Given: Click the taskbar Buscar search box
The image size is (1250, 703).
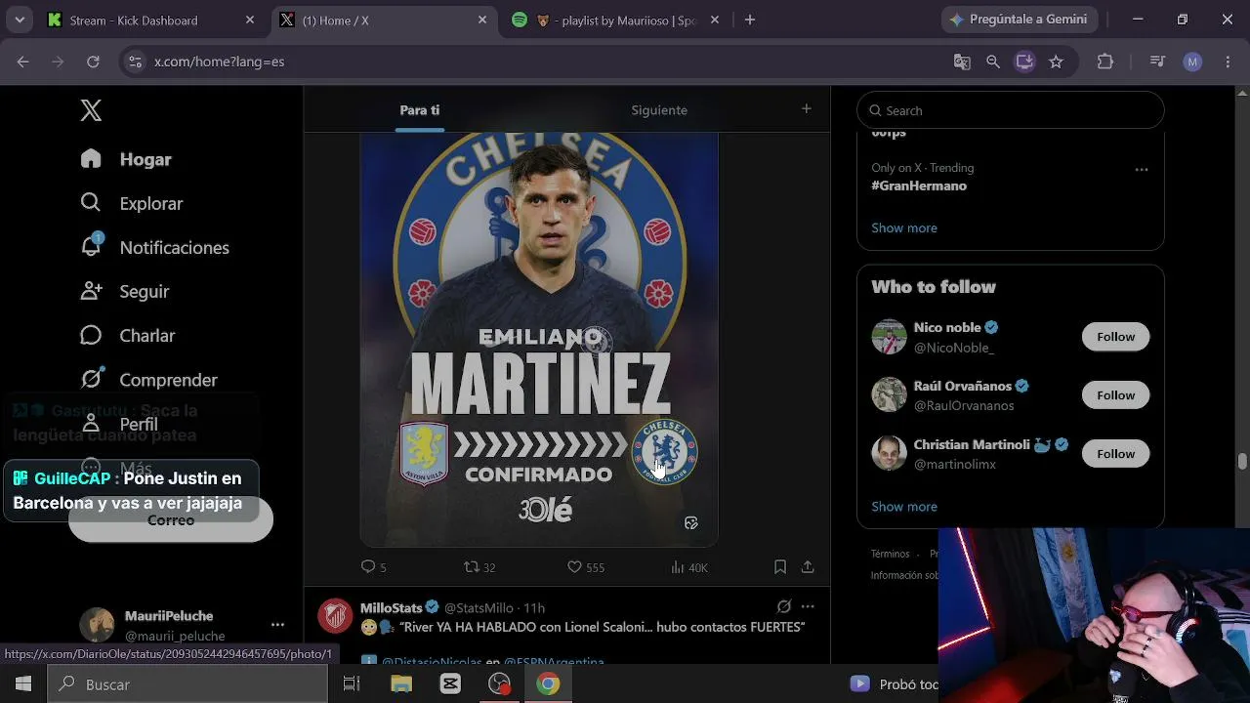Looking at the screenshot, I should (187, 684).
